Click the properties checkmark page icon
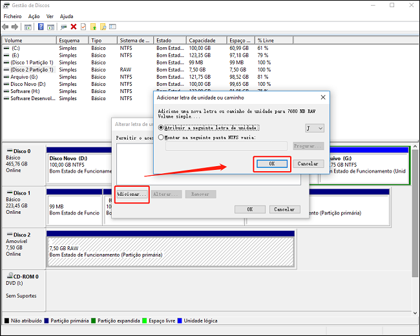 pyautogui.click(x=83, y=26)
